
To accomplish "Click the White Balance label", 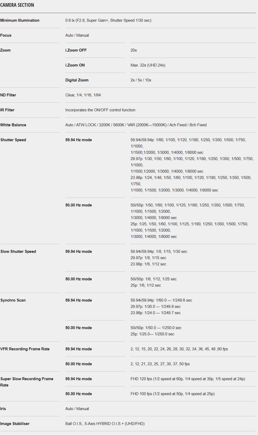I will [13, 125].
